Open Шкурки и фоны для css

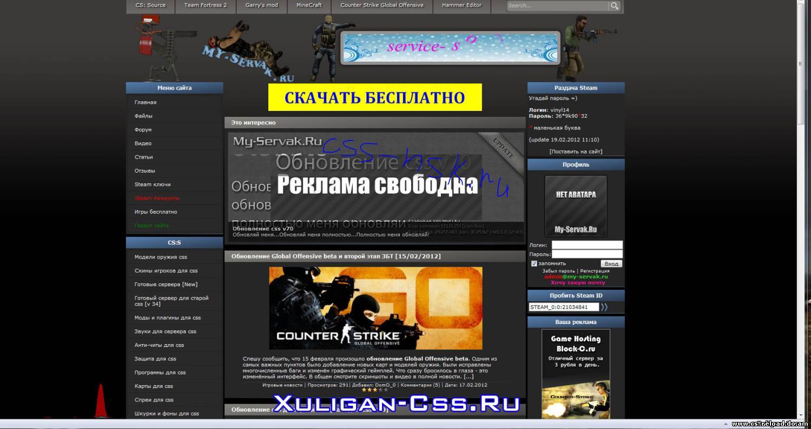tap(167, 413)
